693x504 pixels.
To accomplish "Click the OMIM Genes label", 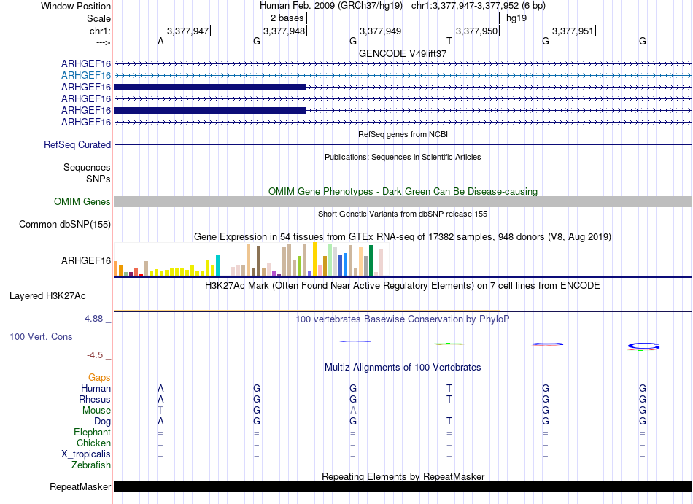I will pyautogui.click(x=82, y=202).
